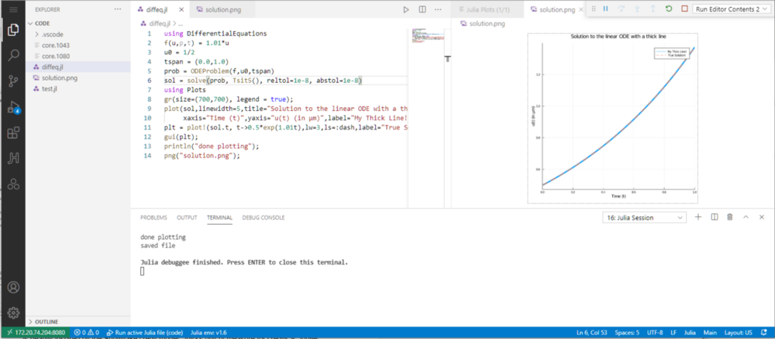Stop debugging with red square

tap(684, 9)
